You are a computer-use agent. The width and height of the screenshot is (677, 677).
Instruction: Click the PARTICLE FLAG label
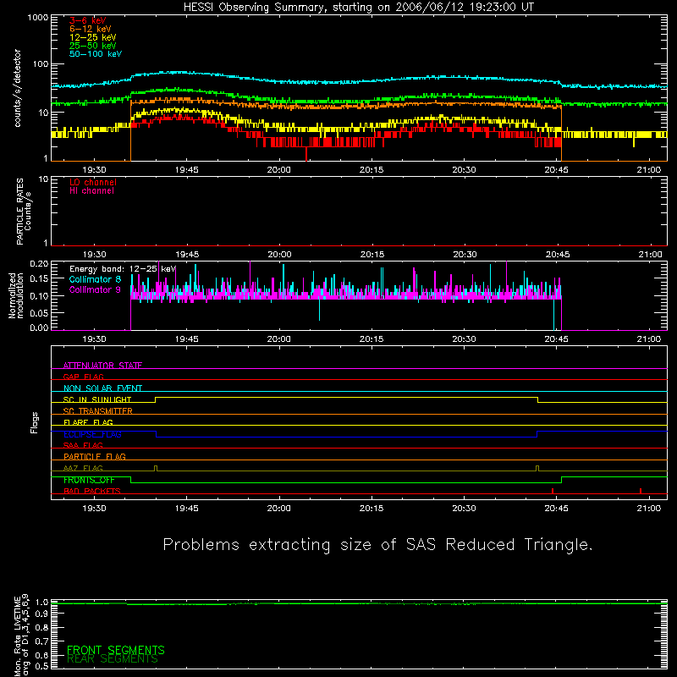95,457
